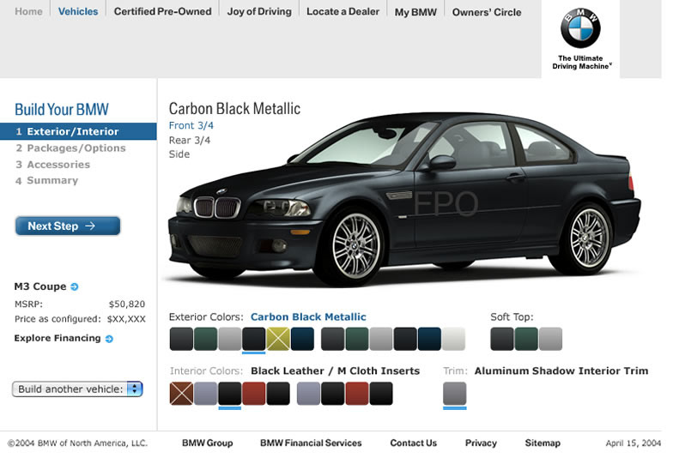Click the Price as configured value $XX,XXX
Screen dimensions: 679x470
click(126, 319)
